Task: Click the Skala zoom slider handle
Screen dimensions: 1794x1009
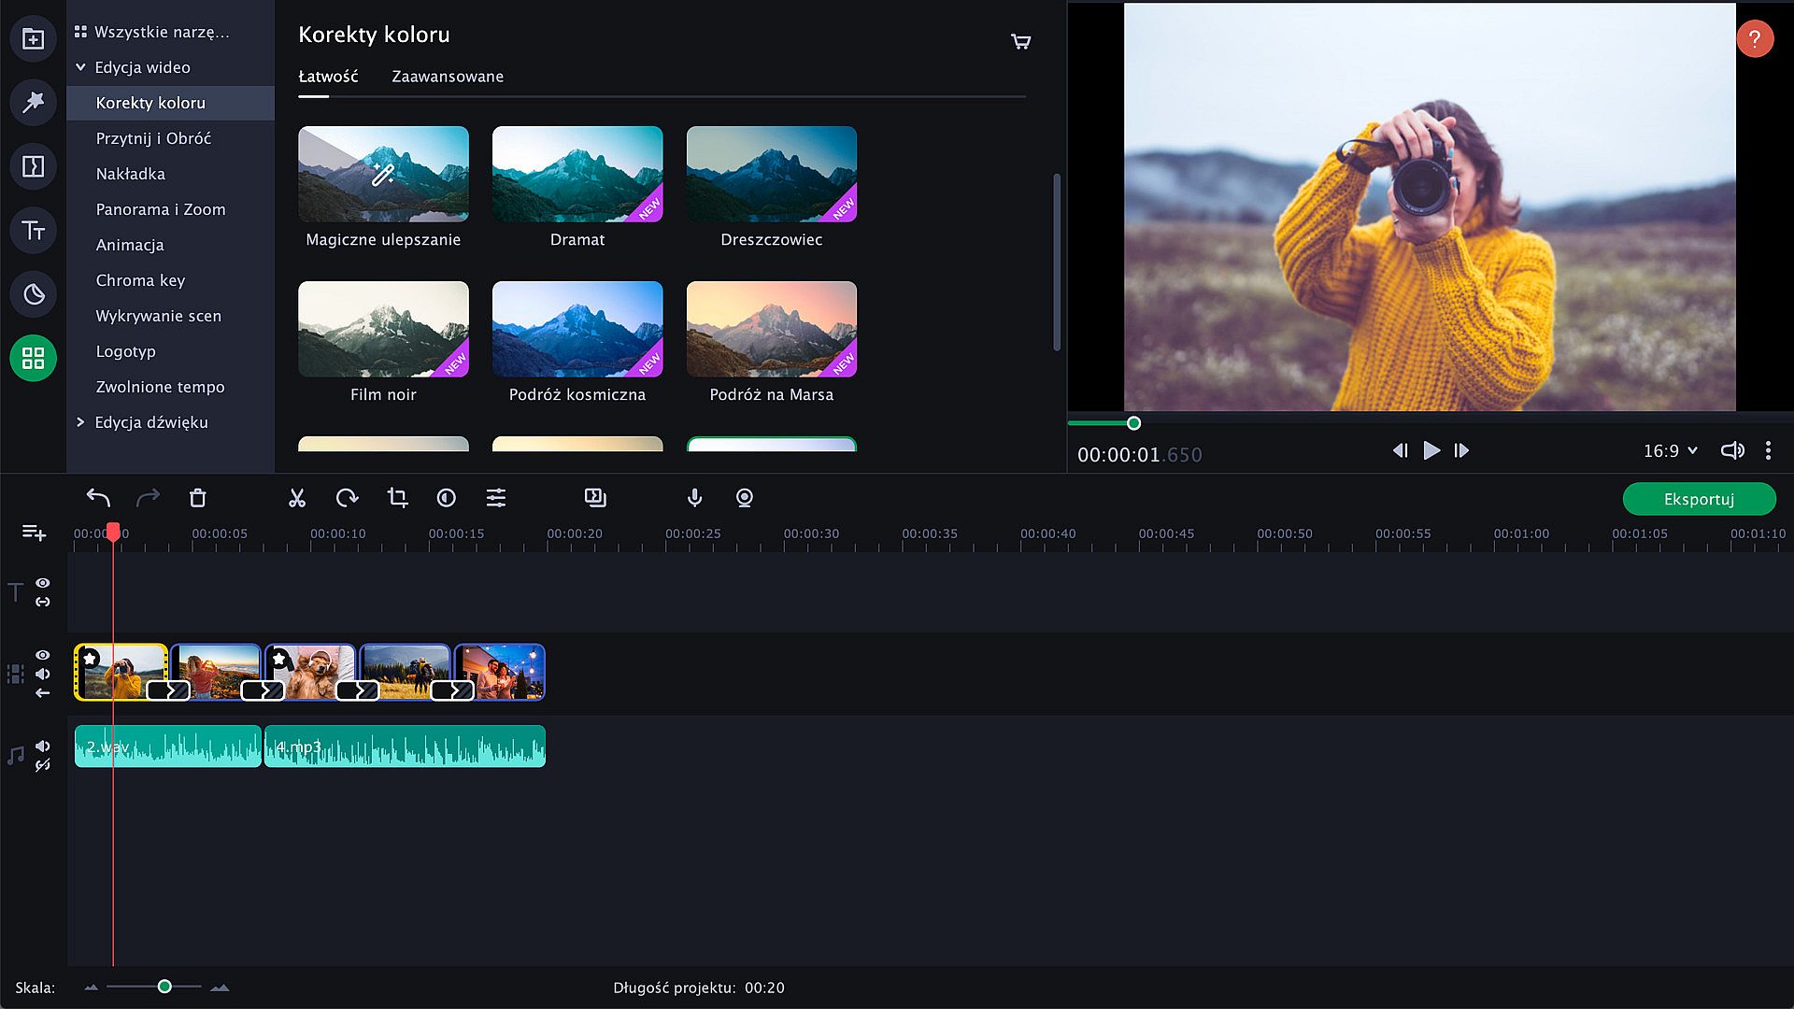Action: click(x=164, y=987)
